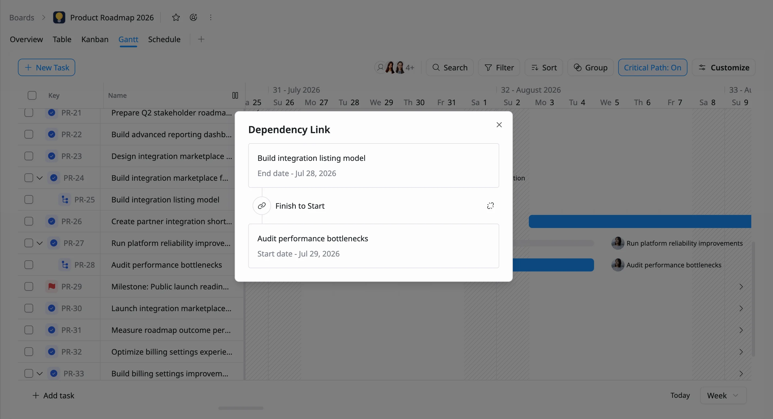Open the board's three-dot options menu

(x=211, y=17)
